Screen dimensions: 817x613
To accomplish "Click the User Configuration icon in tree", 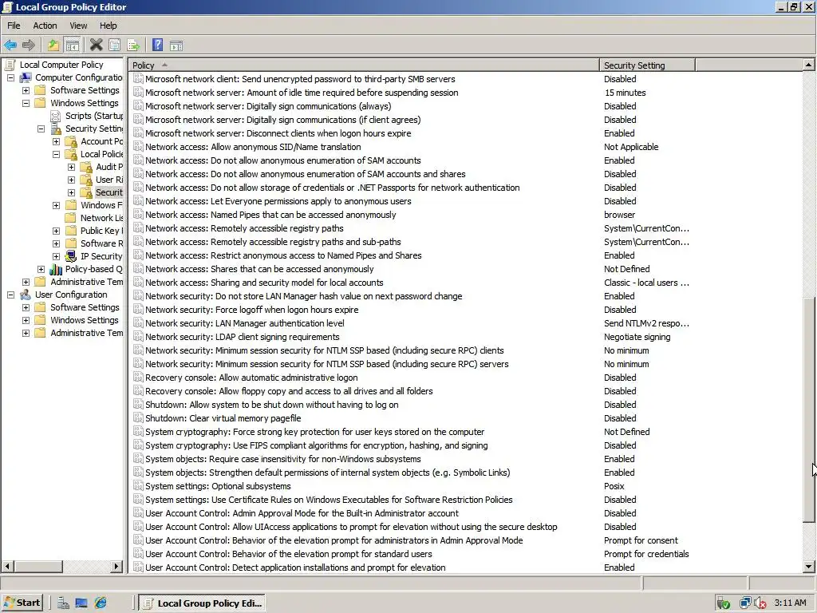I will tap(25, 295).
